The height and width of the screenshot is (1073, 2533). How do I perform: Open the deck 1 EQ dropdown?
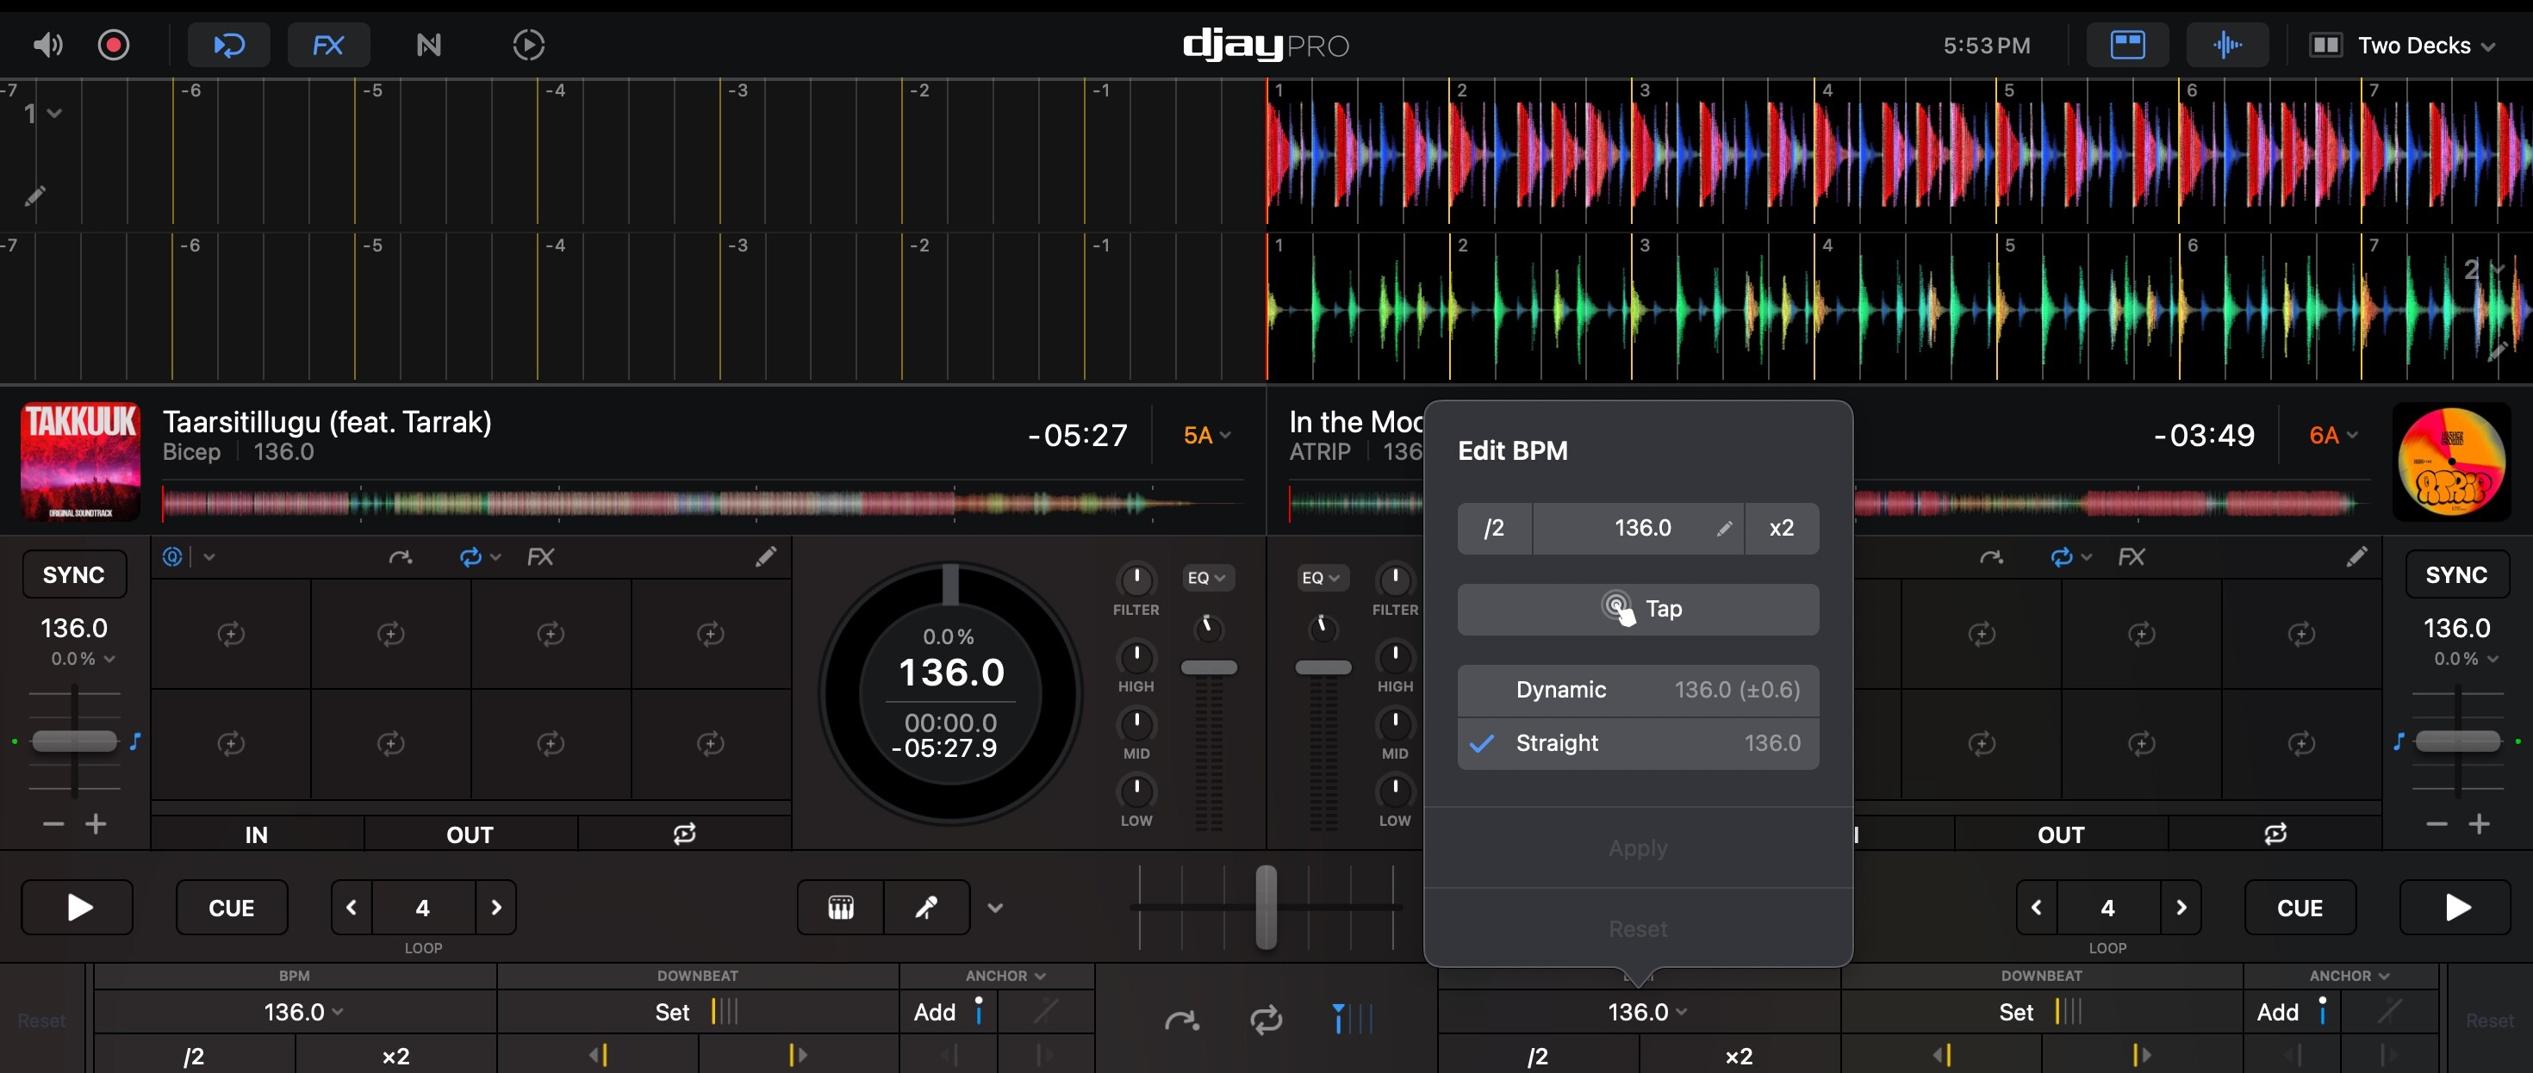point(1206,578)
